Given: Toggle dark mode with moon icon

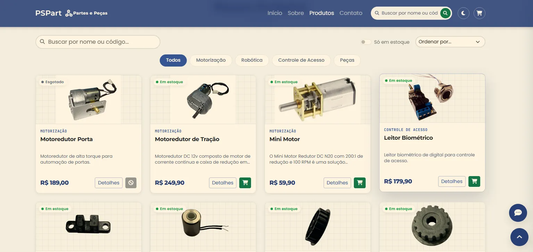Looking at the screenshot, I should [464, 13].
